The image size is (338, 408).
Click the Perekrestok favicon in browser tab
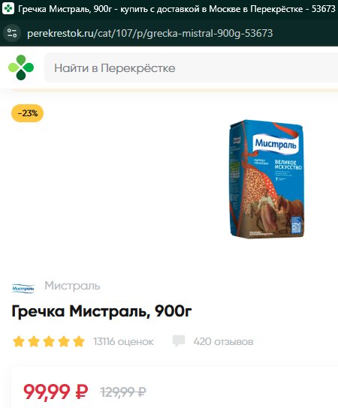coord(8,8)
